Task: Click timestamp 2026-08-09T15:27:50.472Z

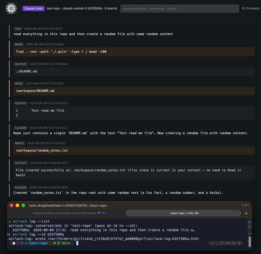Action: tap(43, 29)
